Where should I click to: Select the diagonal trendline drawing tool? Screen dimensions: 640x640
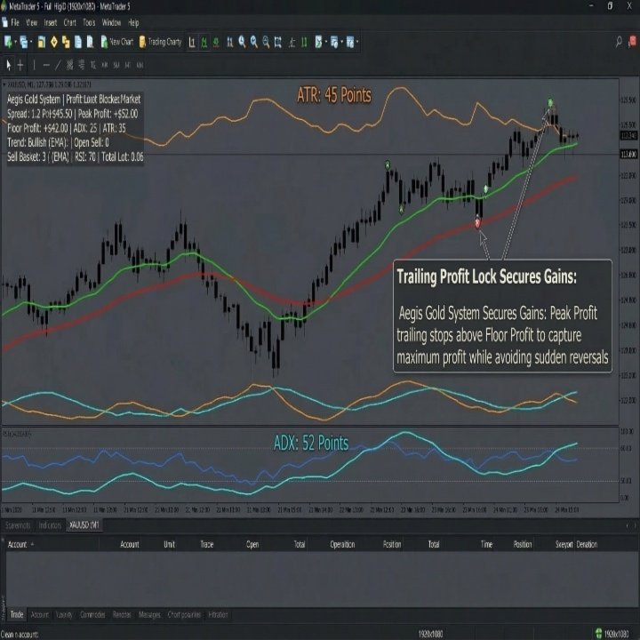pyautogui.click(x=58, y=65)
